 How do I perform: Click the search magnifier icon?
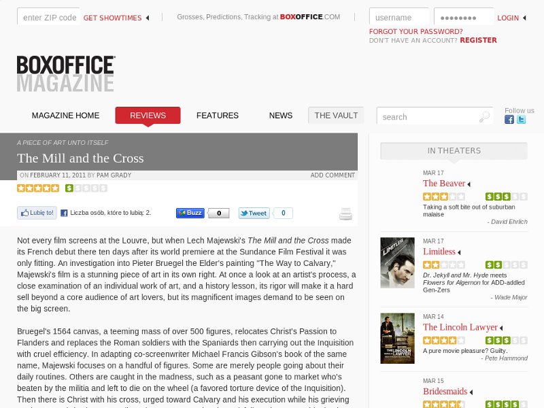click(x=484, y=117)
